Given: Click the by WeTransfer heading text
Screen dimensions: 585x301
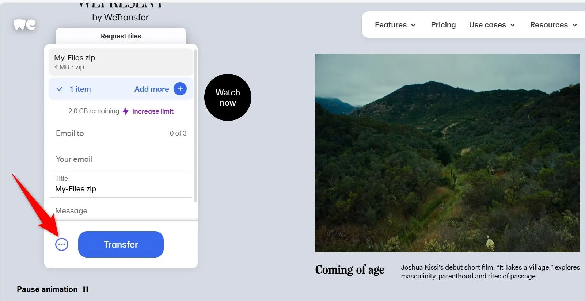Looking at the screenshot, I should (121, 17).
